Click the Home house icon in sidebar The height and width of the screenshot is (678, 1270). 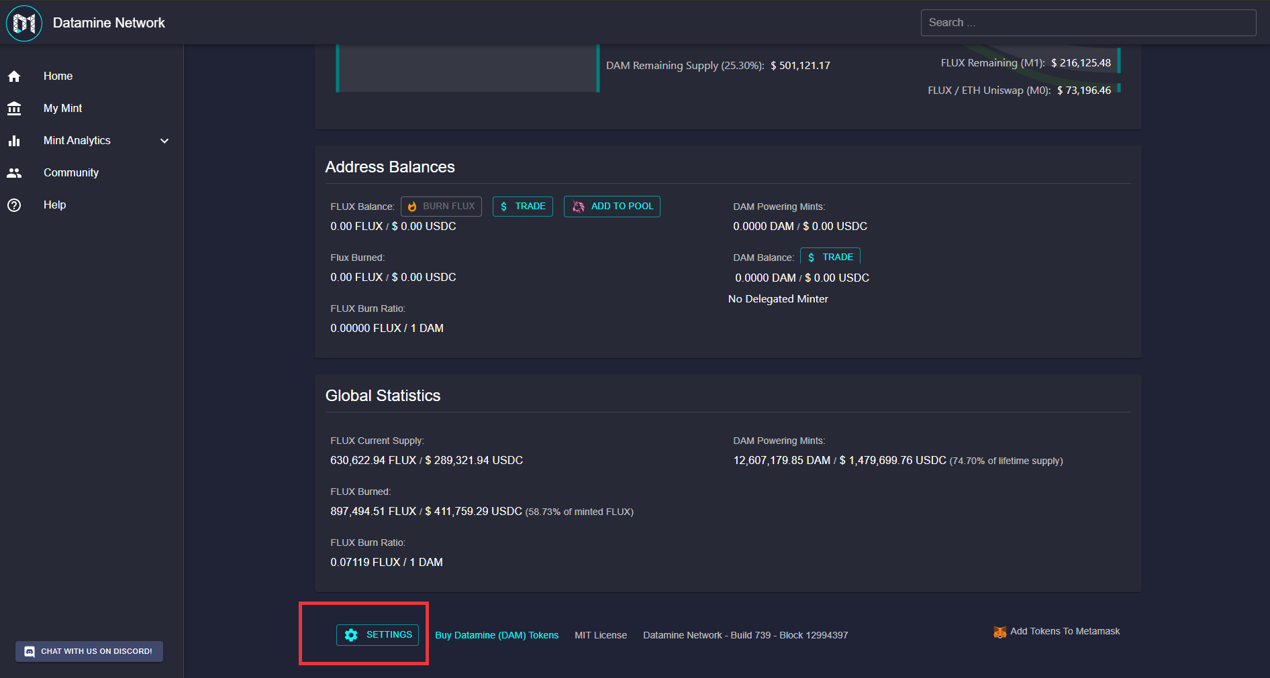(x=14, y=76)
